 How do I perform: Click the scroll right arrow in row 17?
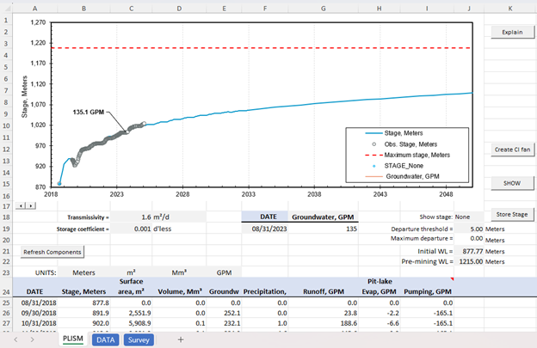32,206
